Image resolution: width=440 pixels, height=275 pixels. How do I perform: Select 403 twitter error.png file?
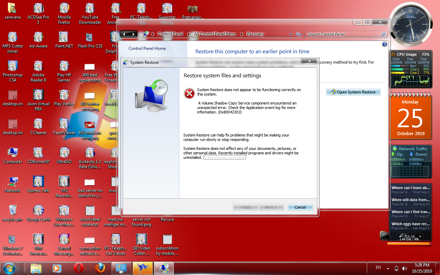click(x=90, y=101)
